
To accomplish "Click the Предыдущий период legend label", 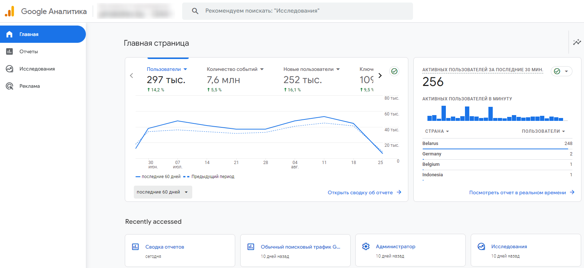I will click(x=213, y=177).
